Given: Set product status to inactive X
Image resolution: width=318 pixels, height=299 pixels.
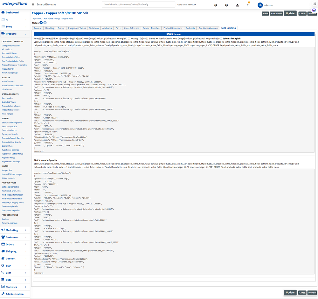Looking at the screenshot, I should pos(45,23).
